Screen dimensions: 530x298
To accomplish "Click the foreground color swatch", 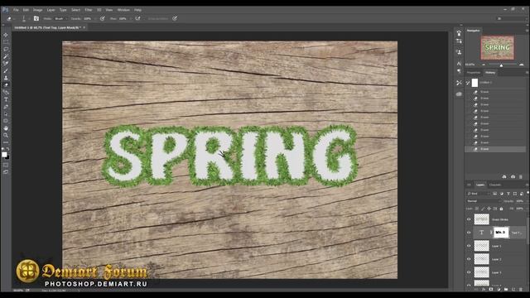I will (4, 155).
